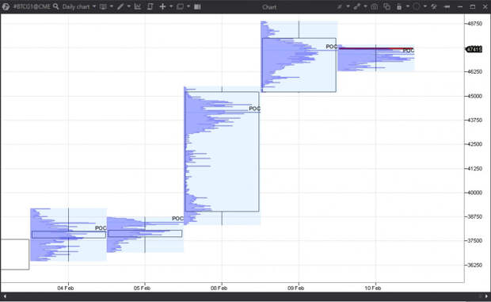Image resolution: width=491 pixels, height=302 pixels.
Task: Click the columns layout icon in toolbar
Action: [x=197, y=6]
